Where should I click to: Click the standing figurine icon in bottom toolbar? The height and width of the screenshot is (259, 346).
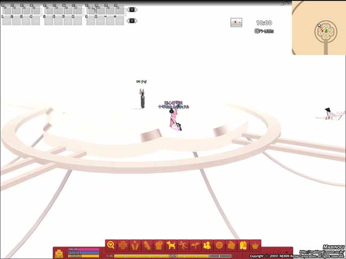147,245
